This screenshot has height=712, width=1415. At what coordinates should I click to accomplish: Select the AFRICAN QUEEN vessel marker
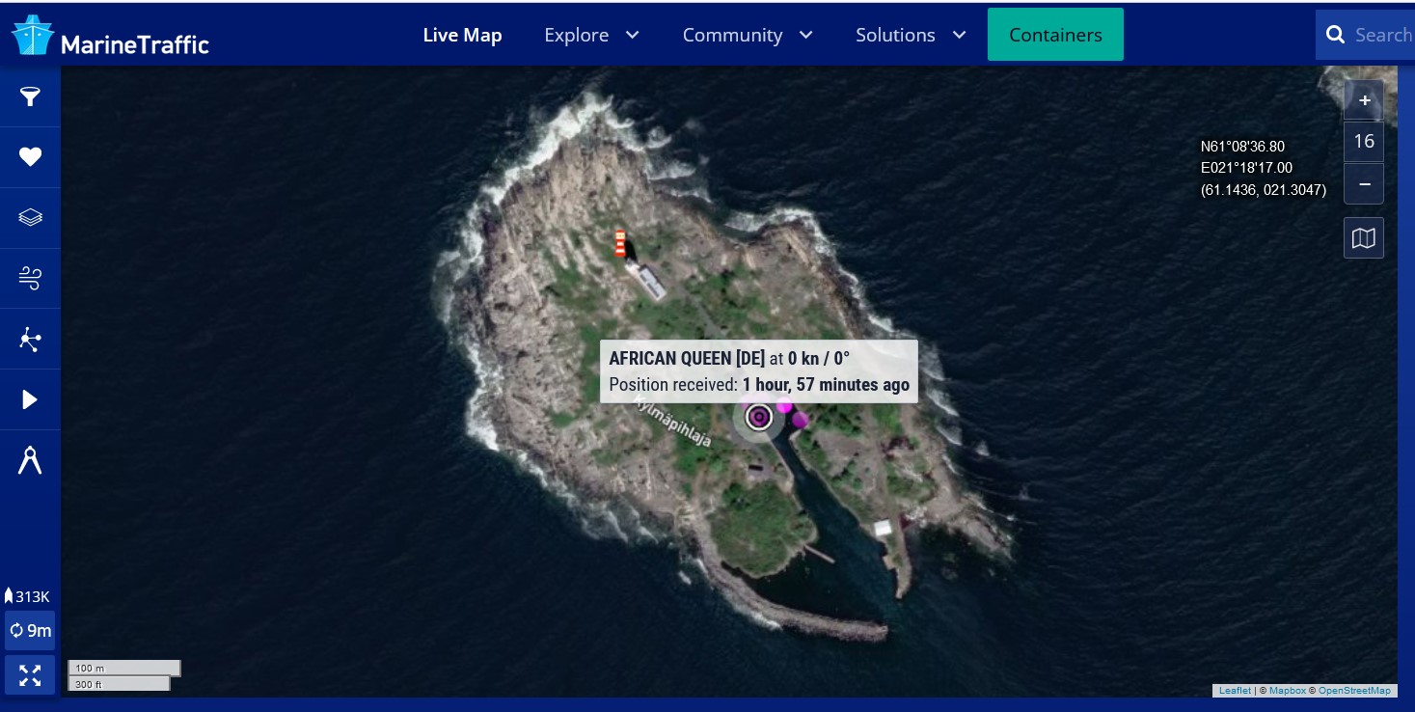point(759,417)
